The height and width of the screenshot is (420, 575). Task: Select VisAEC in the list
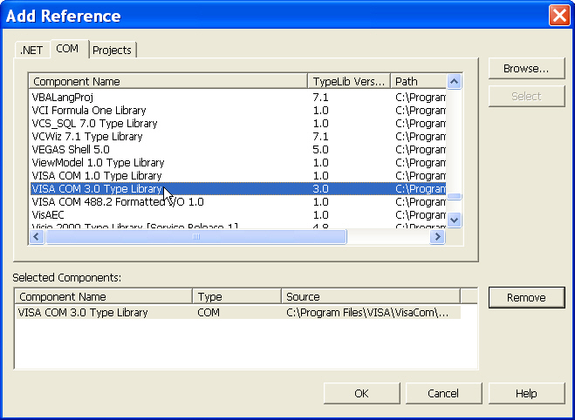(x=238, y=215)
